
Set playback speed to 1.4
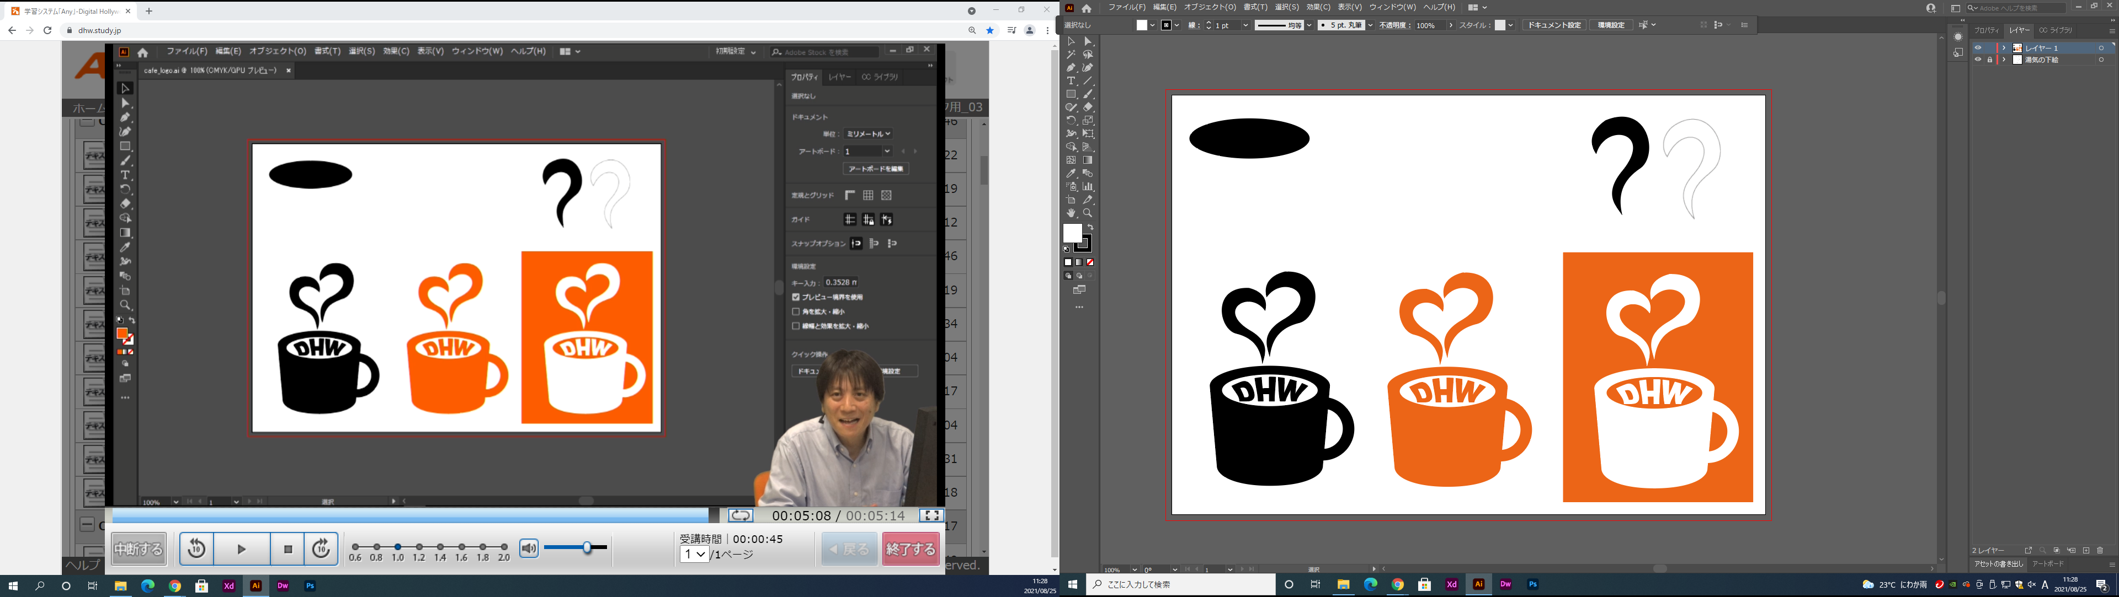(x=440, y=547)
